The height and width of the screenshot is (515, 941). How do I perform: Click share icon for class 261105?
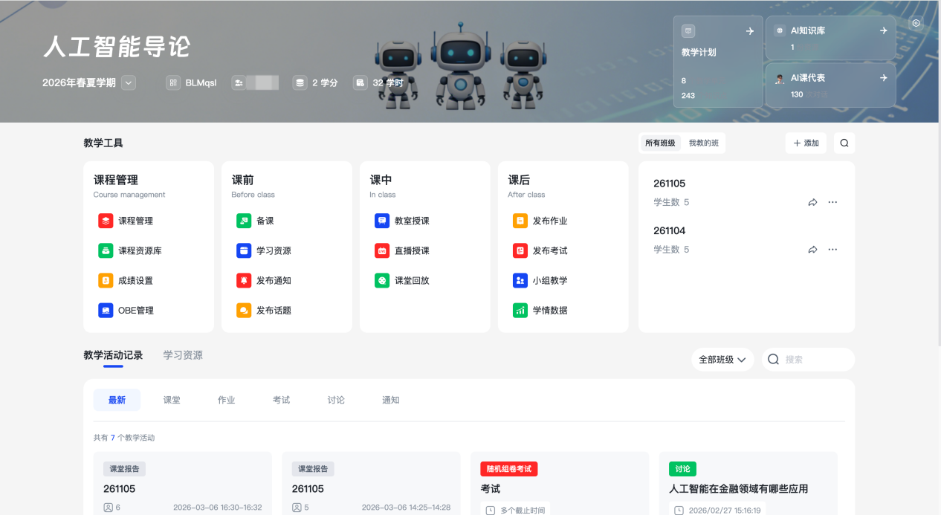[x=812, y=202]
